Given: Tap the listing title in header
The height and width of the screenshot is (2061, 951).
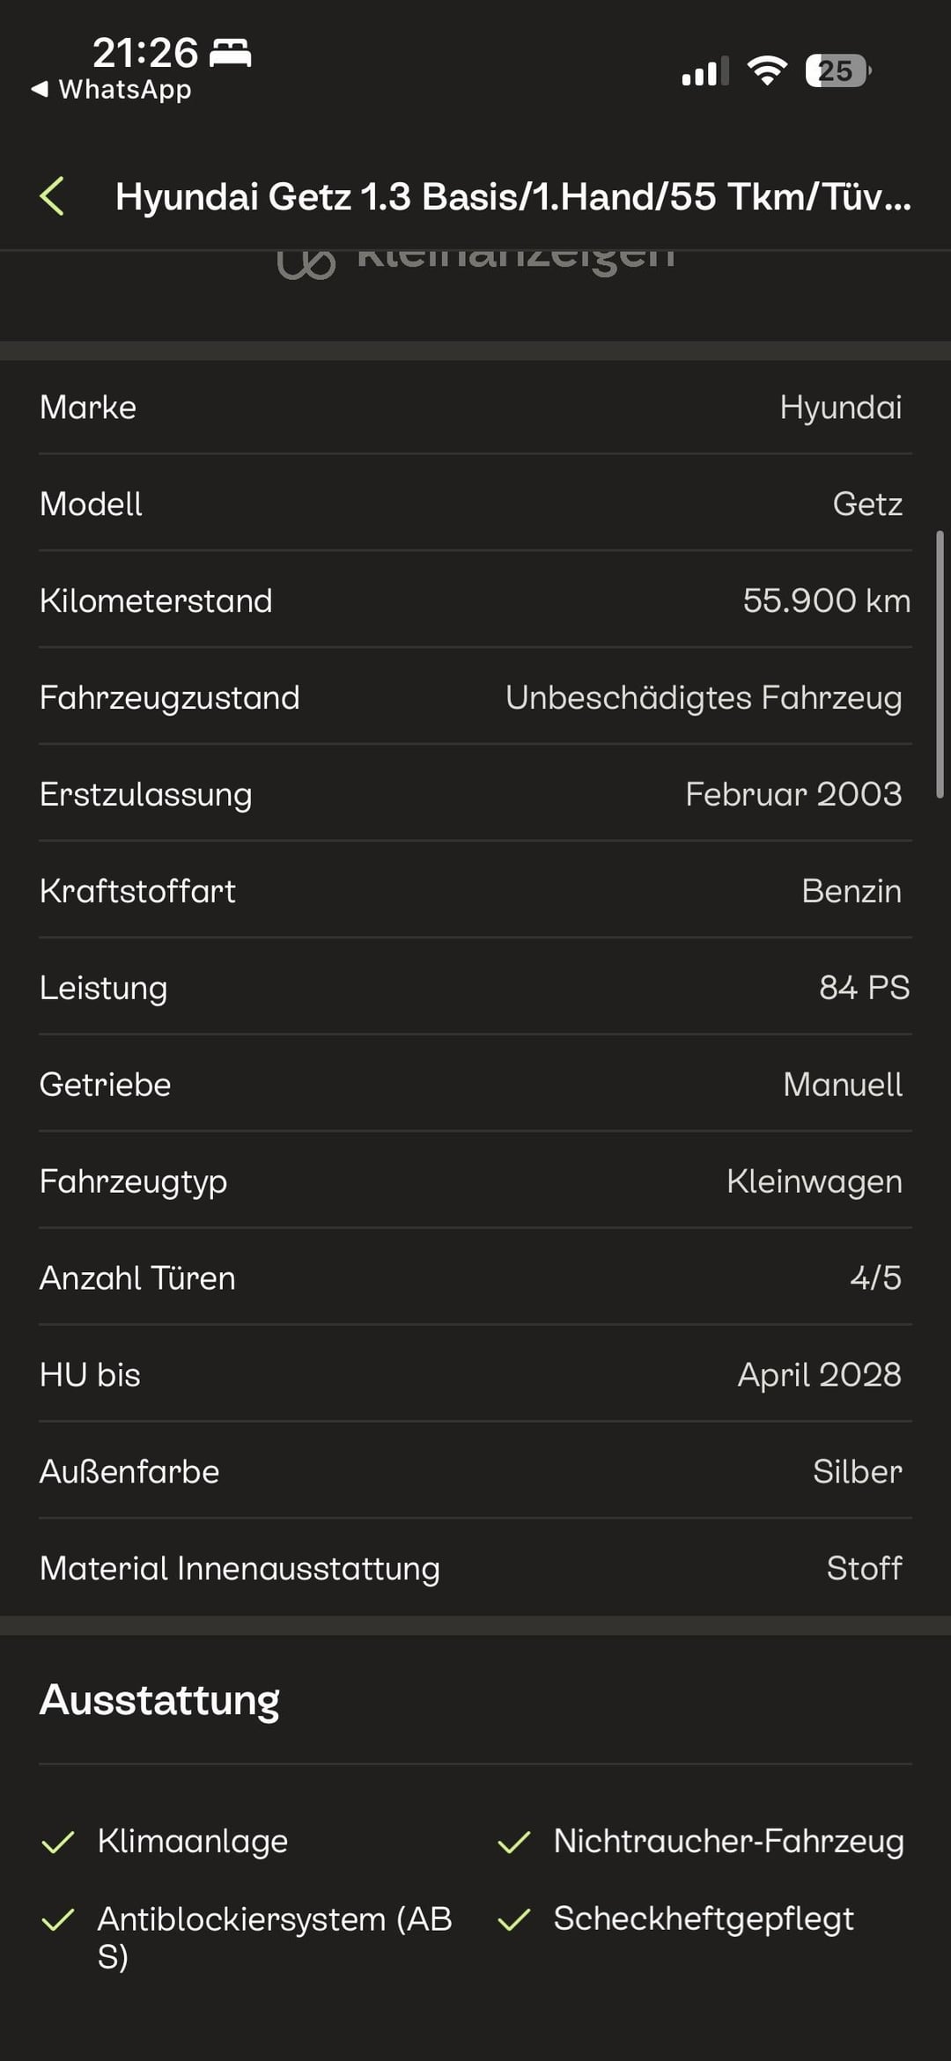Looking at the screenshot, I should click(512, 196).
